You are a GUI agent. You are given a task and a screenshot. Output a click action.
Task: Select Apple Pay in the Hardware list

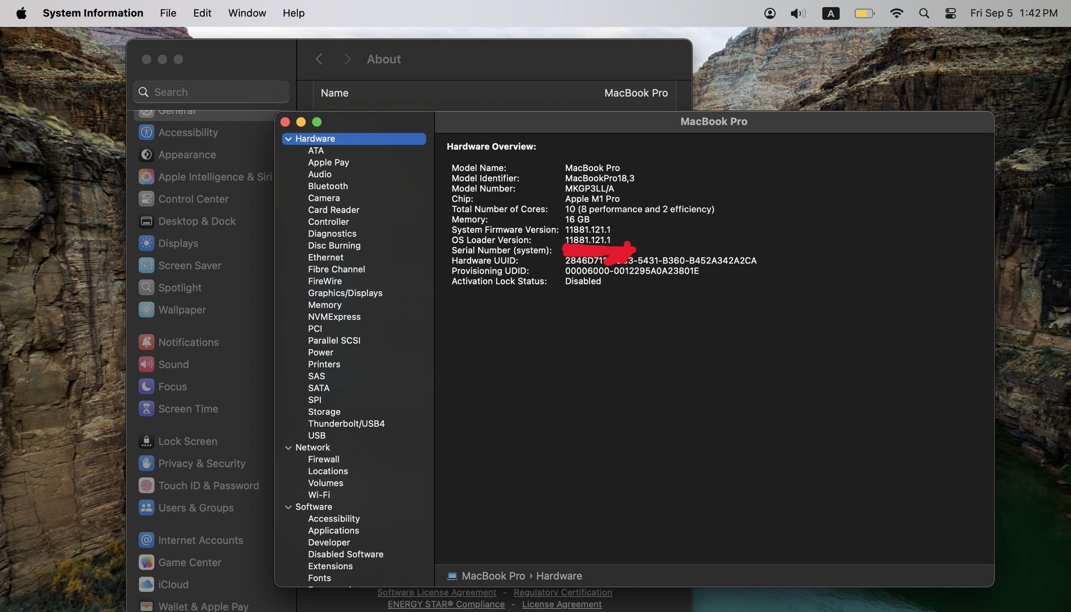pyautogui.click(x=328, y=163)
